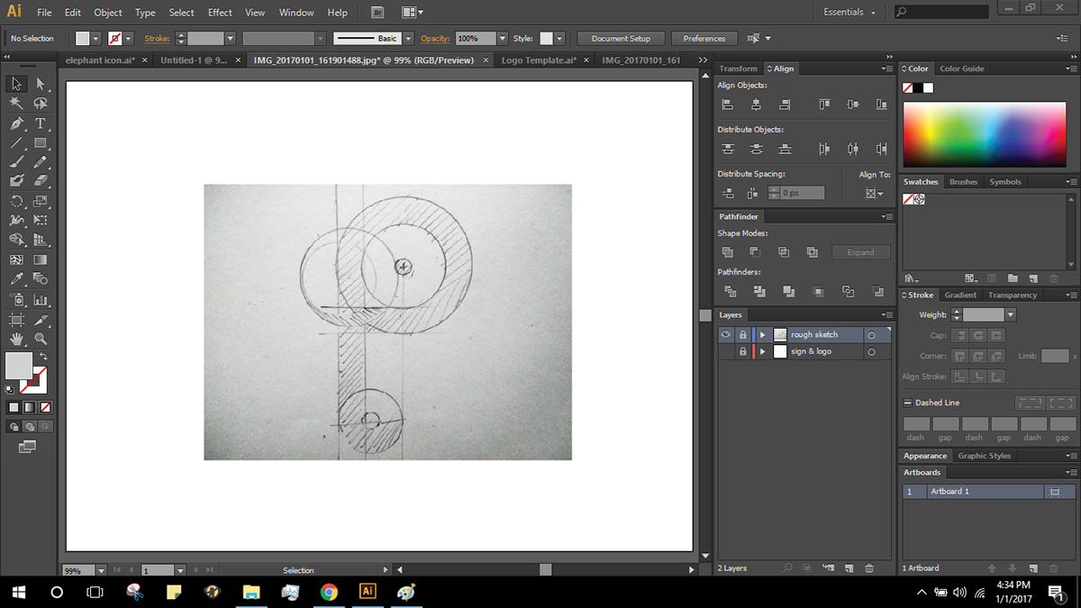Open the File menu

(44, 13)
